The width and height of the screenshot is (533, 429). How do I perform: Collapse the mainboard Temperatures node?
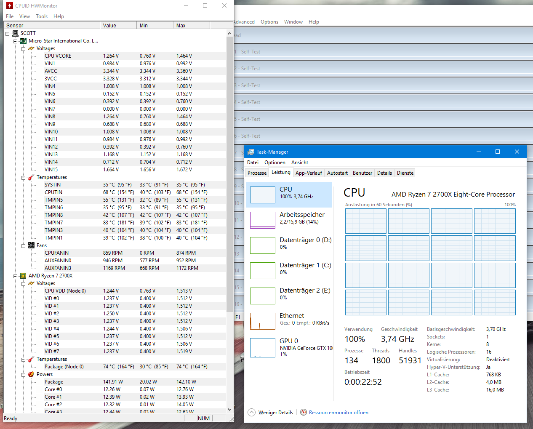point(24,177)
